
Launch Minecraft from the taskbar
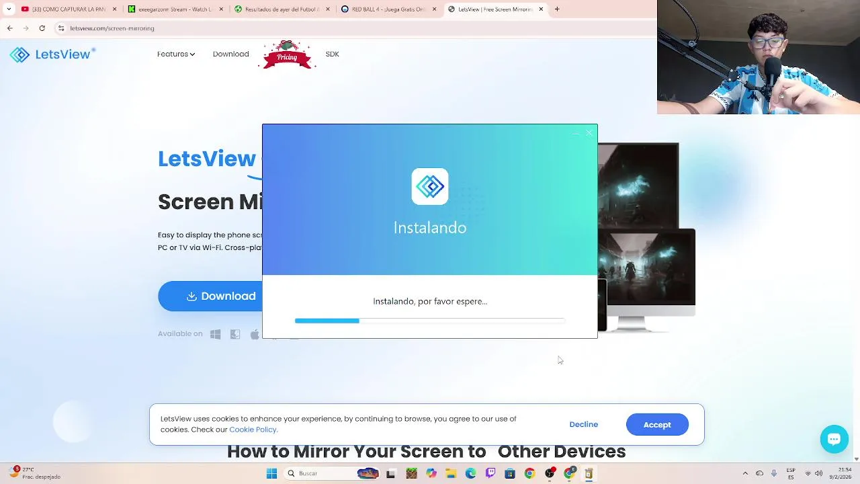click(411, 474)
